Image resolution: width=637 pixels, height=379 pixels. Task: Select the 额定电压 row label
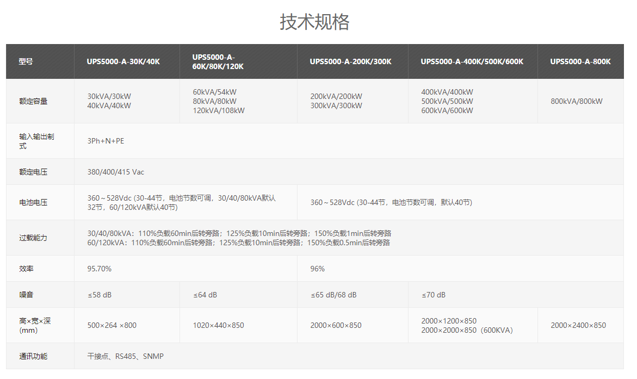(33, 172)
